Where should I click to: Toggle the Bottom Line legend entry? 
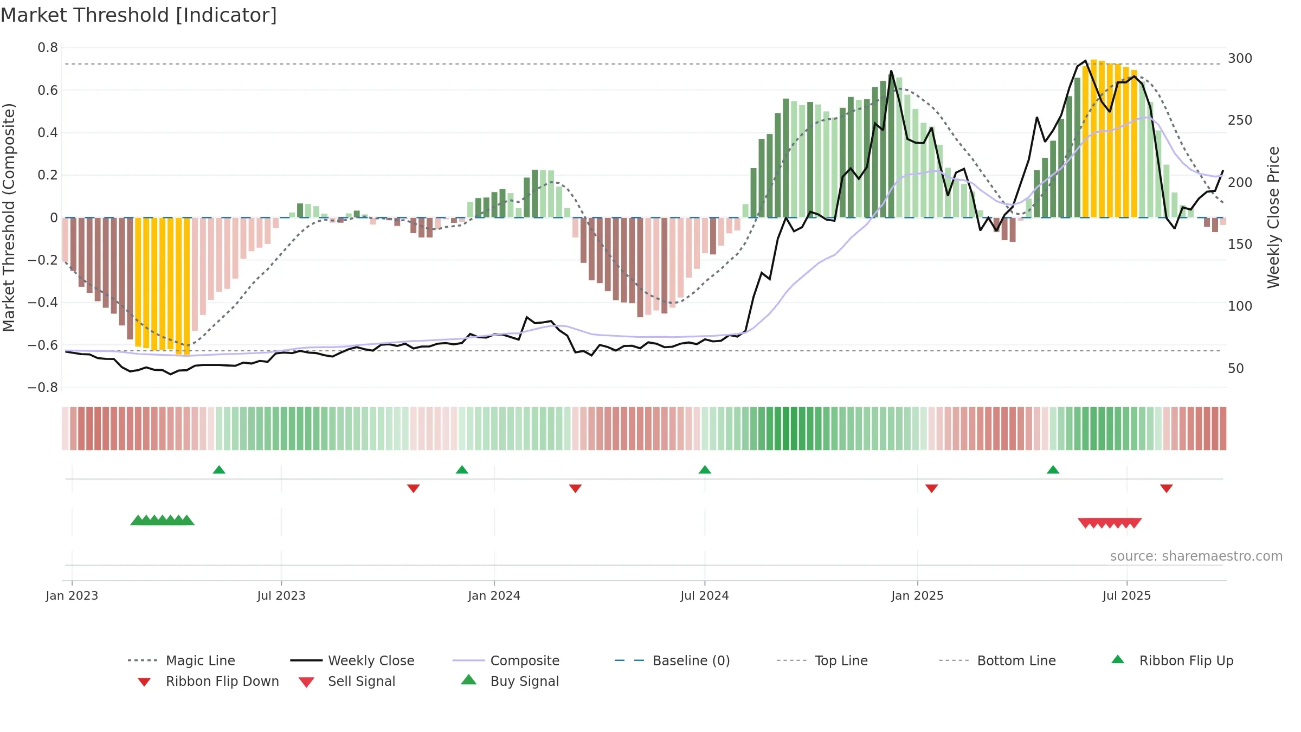(x=997, y=660)
